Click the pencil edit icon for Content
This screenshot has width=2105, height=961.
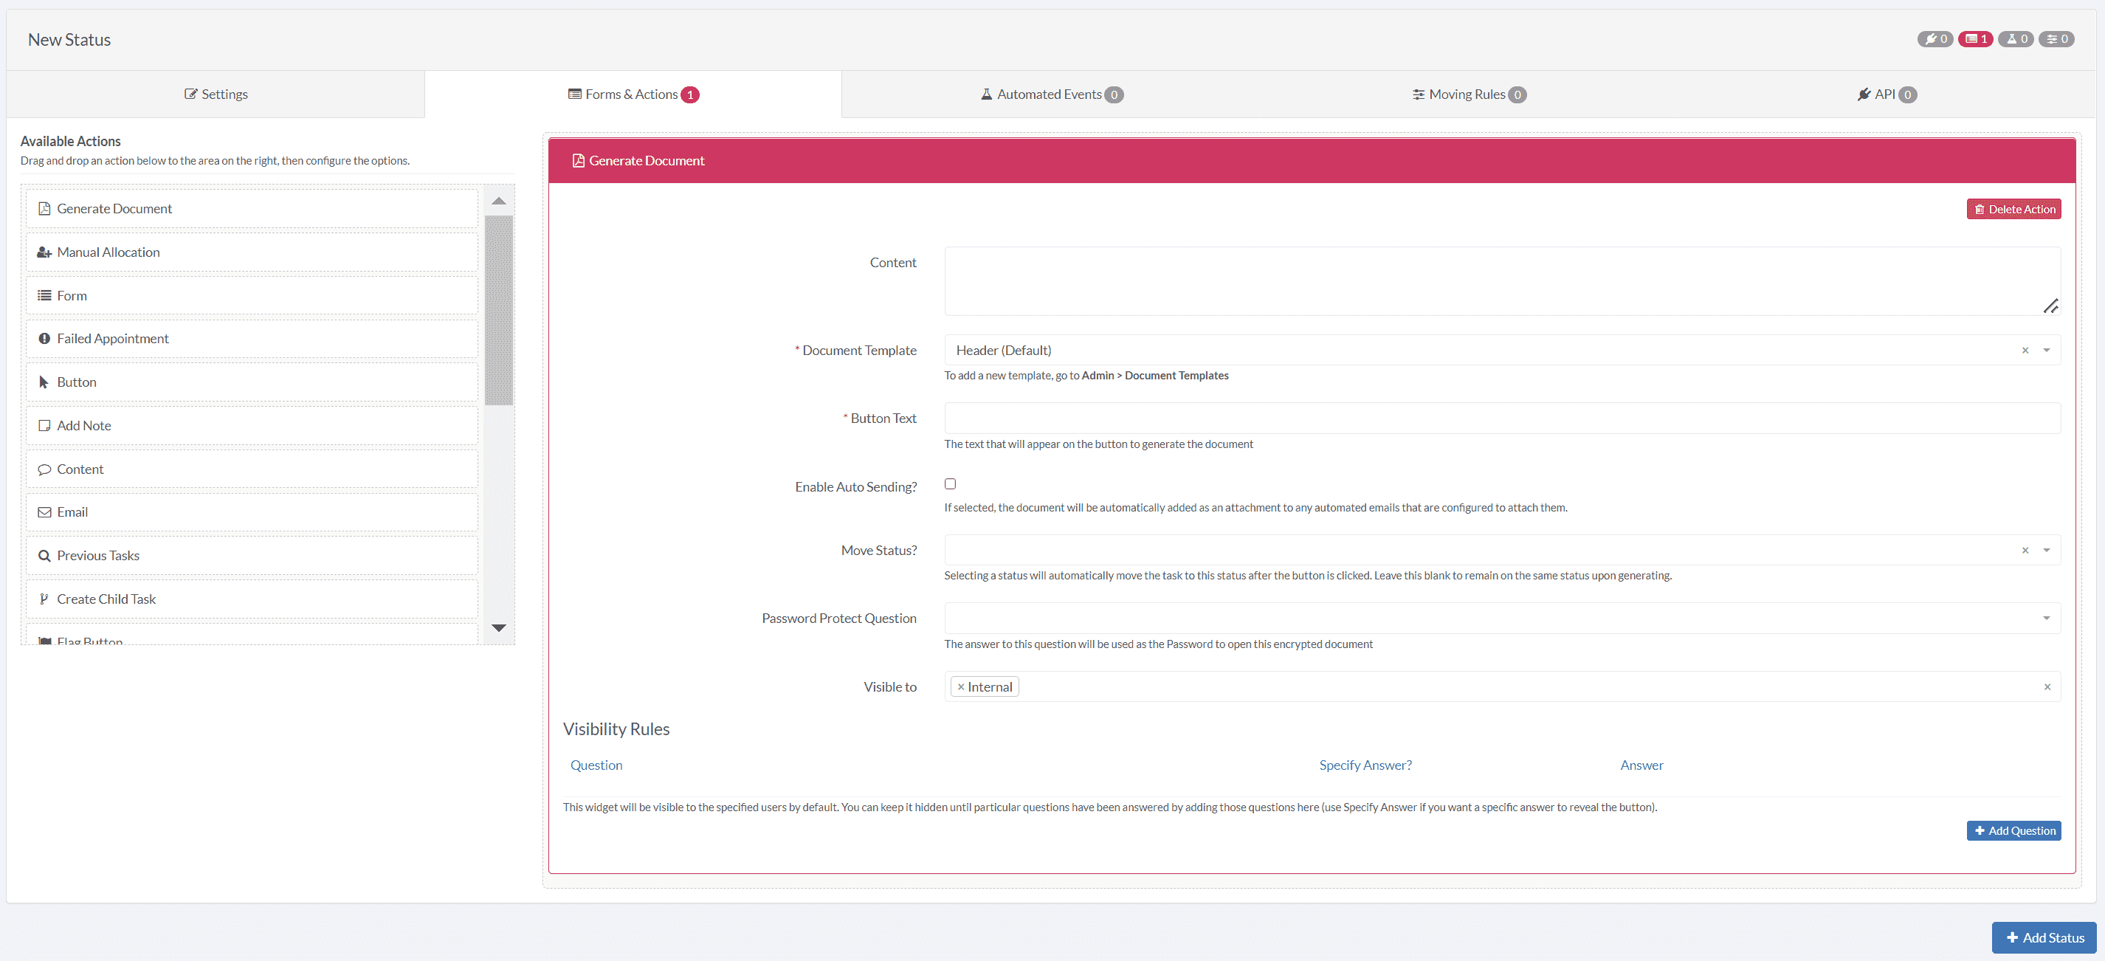point(2050,305)
